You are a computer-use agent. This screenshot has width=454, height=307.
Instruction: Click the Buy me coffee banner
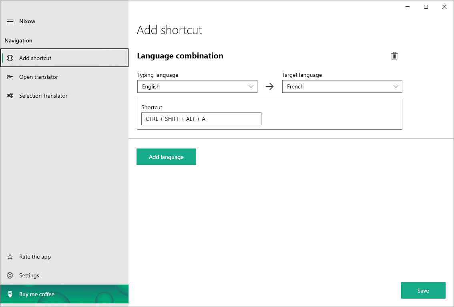coord(64,294)
